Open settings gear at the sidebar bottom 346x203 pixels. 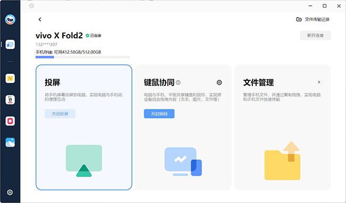(x=10, y=192)
